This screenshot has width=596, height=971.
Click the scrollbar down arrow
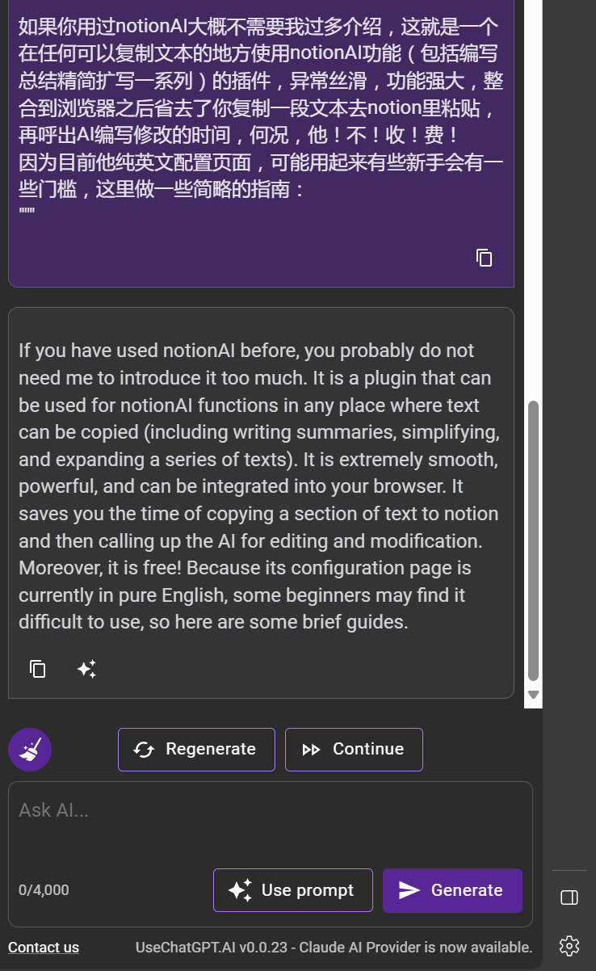point(533,695)
